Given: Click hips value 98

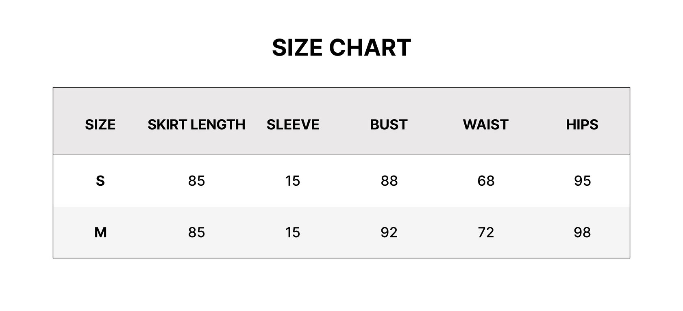Looking at the screenshot, I should [582, 232].
